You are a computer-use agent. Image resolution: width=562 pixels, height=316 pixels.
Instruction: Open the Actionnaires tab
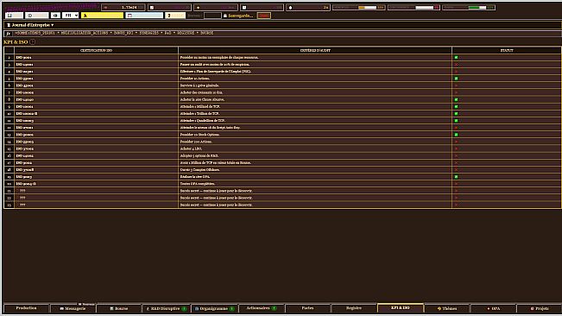point(262,308)
